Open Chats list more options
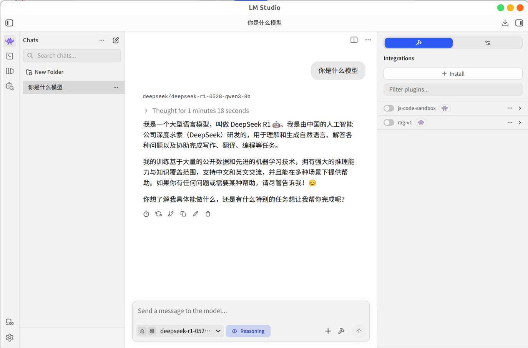 102,40
